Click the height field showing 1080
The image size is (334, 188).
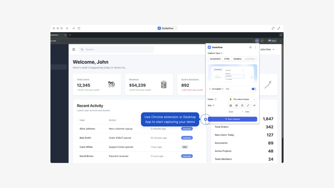[250, 112]
